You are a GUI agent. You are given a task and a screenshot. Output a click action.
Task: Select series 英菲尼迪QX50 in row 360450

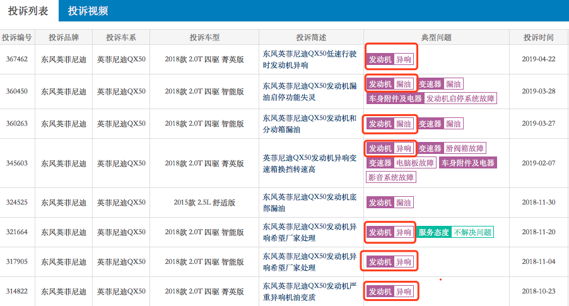pos(121,91)
